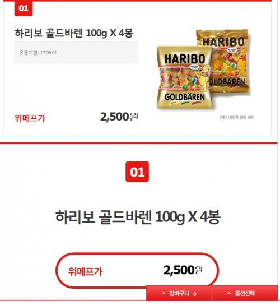Click the 유통기한 17.06.01 info box

point(76,53)
